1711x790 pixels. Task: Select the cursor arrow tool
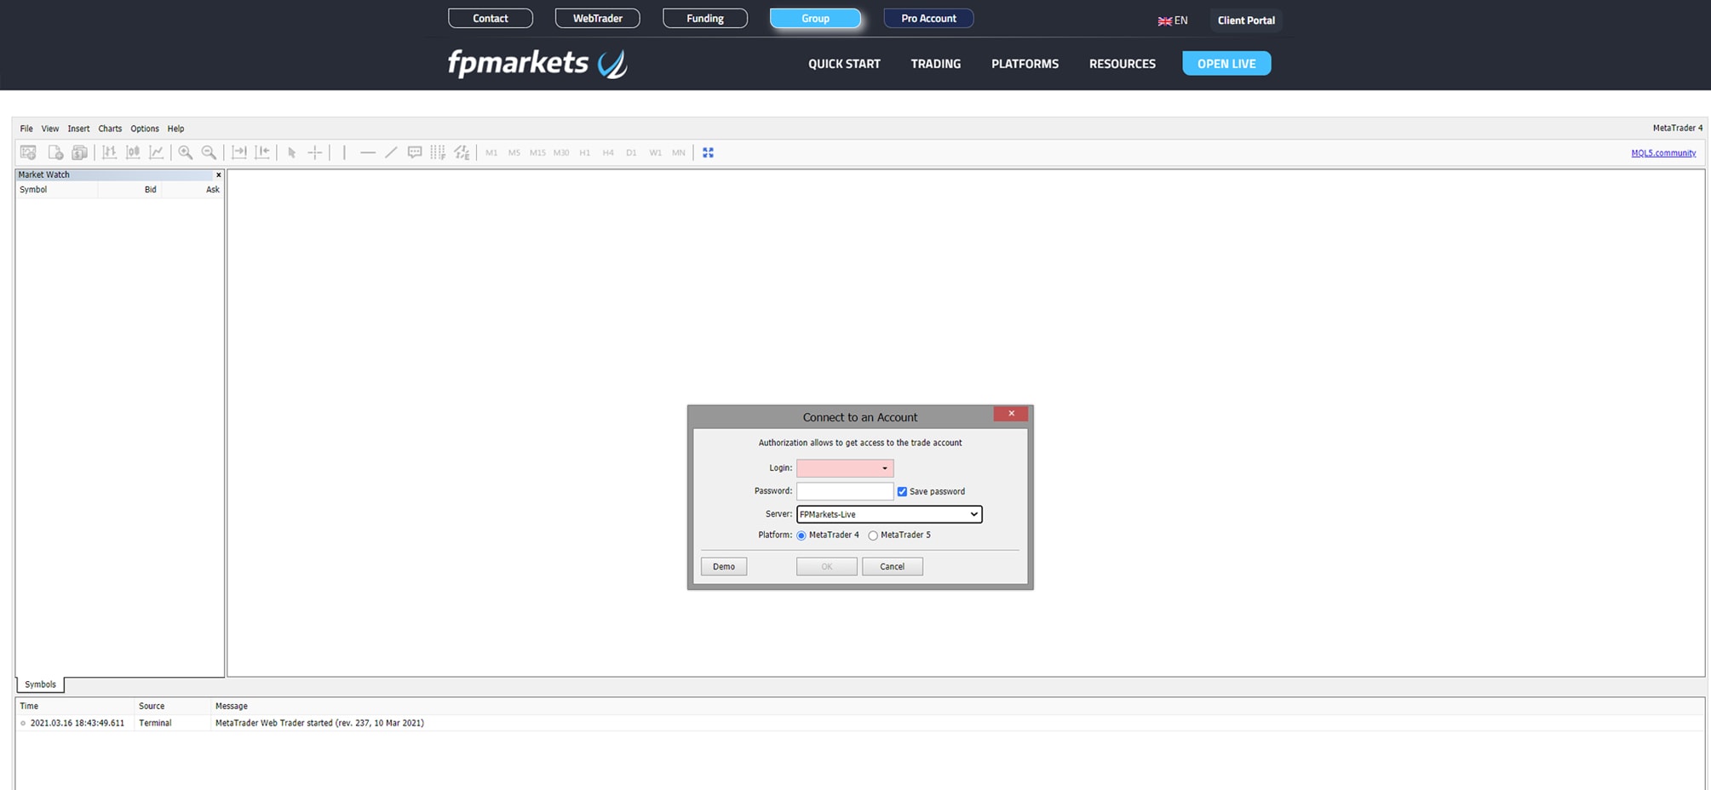click(x=291, y=152)
